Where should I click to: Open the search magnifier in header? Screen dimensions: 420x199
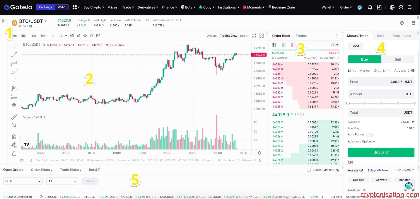(x=410, y=7)
